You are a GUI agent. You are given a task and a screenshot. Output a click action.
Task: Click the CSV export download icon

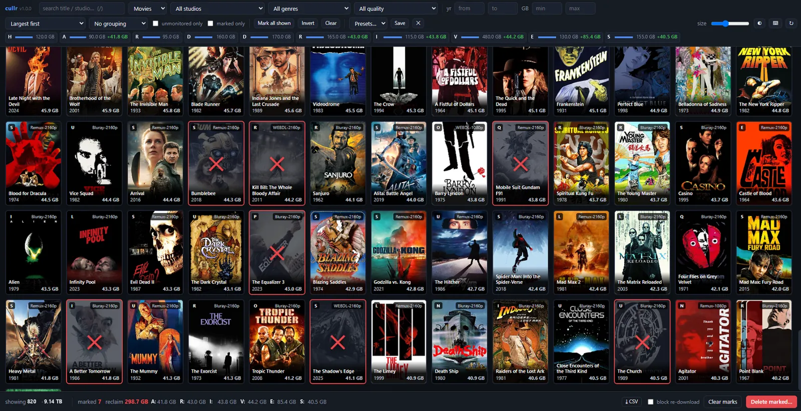pos(631,401)
